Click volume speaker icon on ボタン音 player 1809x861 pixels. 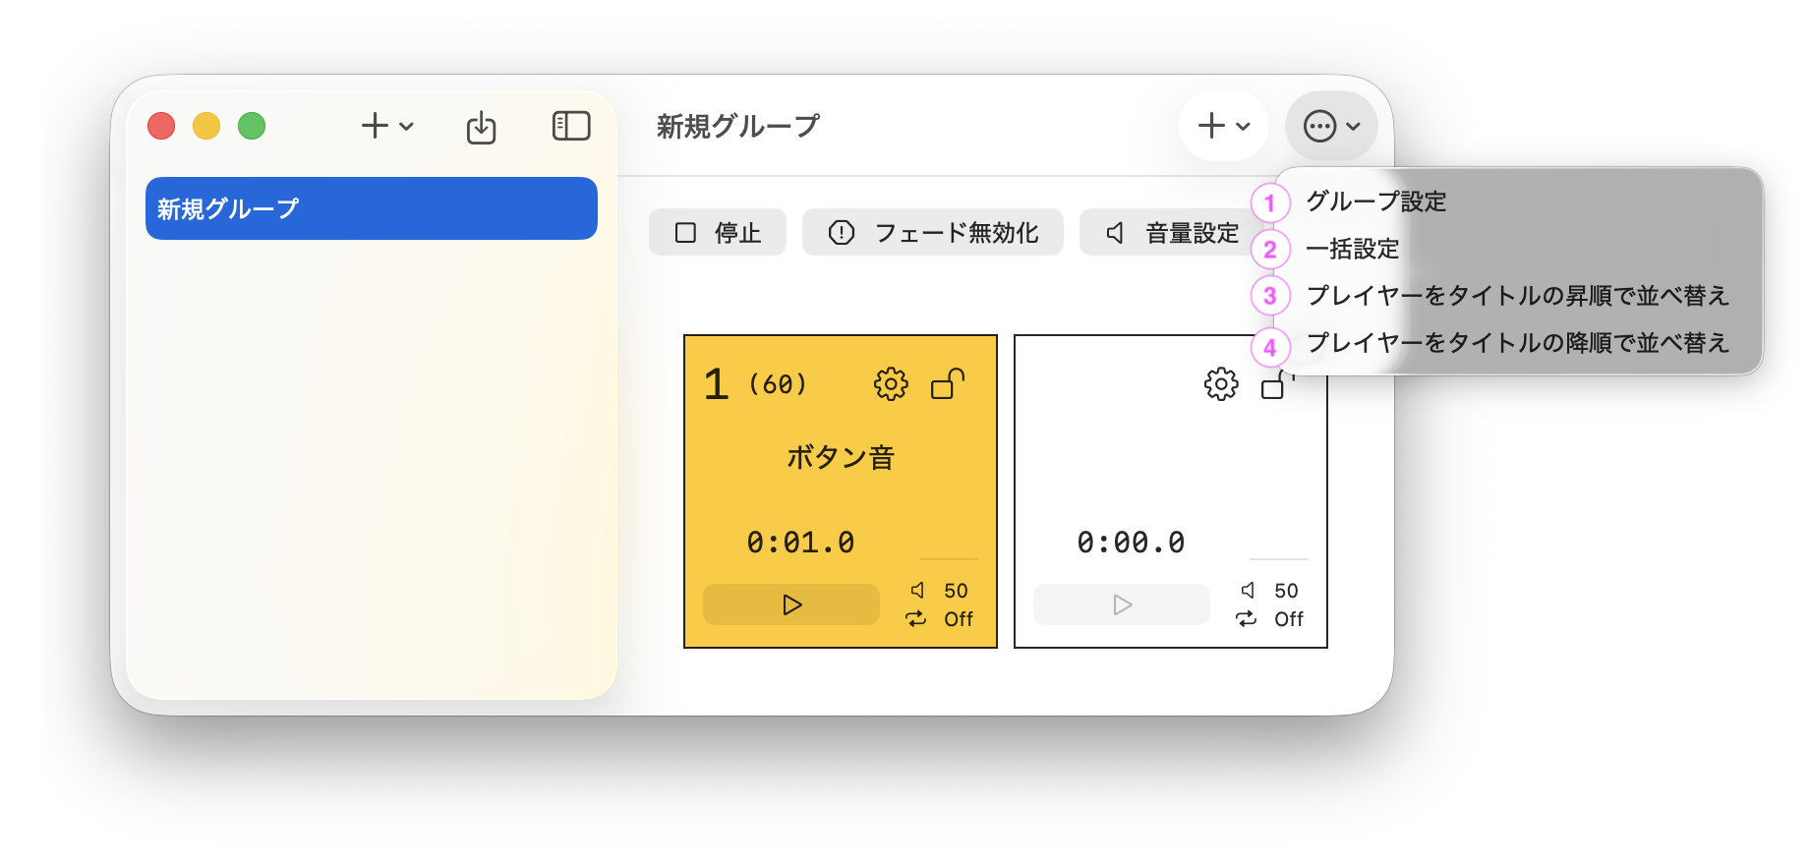(x=917, y=590)
